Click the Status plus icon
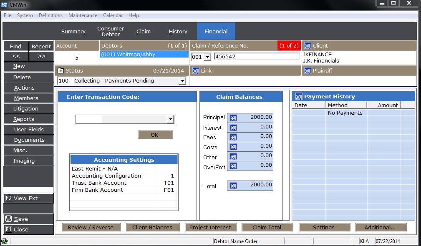 pos(61,71)
